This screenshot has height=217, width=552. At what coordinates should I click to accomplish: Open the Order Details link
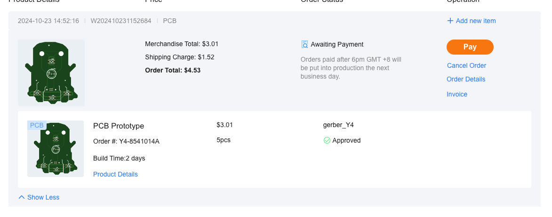[x=466, y=79]
